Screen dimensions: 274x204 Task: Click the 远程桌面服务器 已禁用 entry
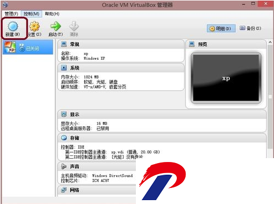tap(85, 128)
